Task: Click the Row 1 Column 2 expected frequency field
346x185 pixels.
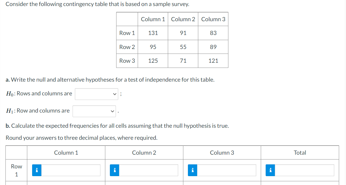Action: 149,170
